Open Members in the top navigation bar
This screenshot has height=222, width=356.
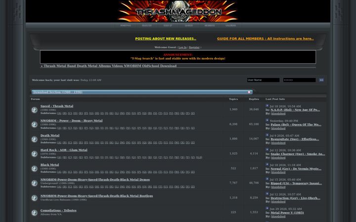[210, 25]
